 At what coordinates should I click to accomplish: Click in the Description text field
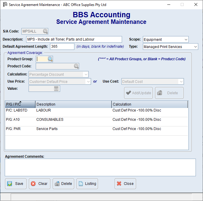click(x=74, y=39)
